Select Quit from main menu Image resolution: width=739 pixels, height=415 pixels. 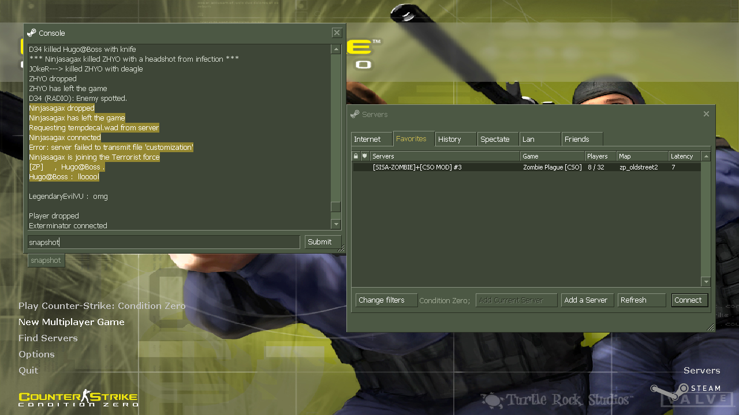pos(28,371)
